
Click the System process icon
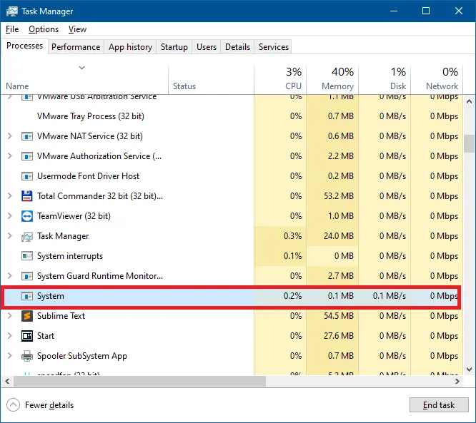[x=27, y=296]
